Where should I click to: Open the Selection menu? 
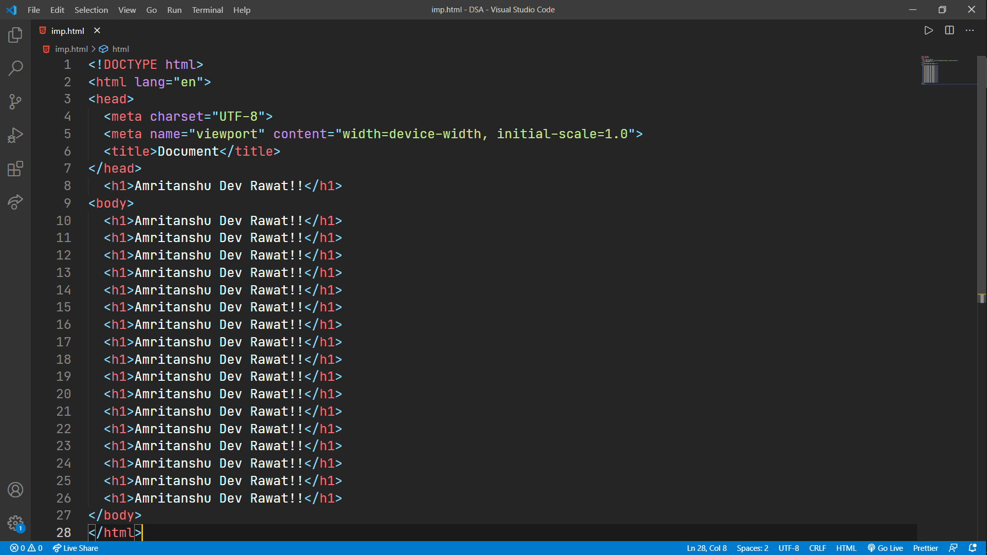point(91,10)
